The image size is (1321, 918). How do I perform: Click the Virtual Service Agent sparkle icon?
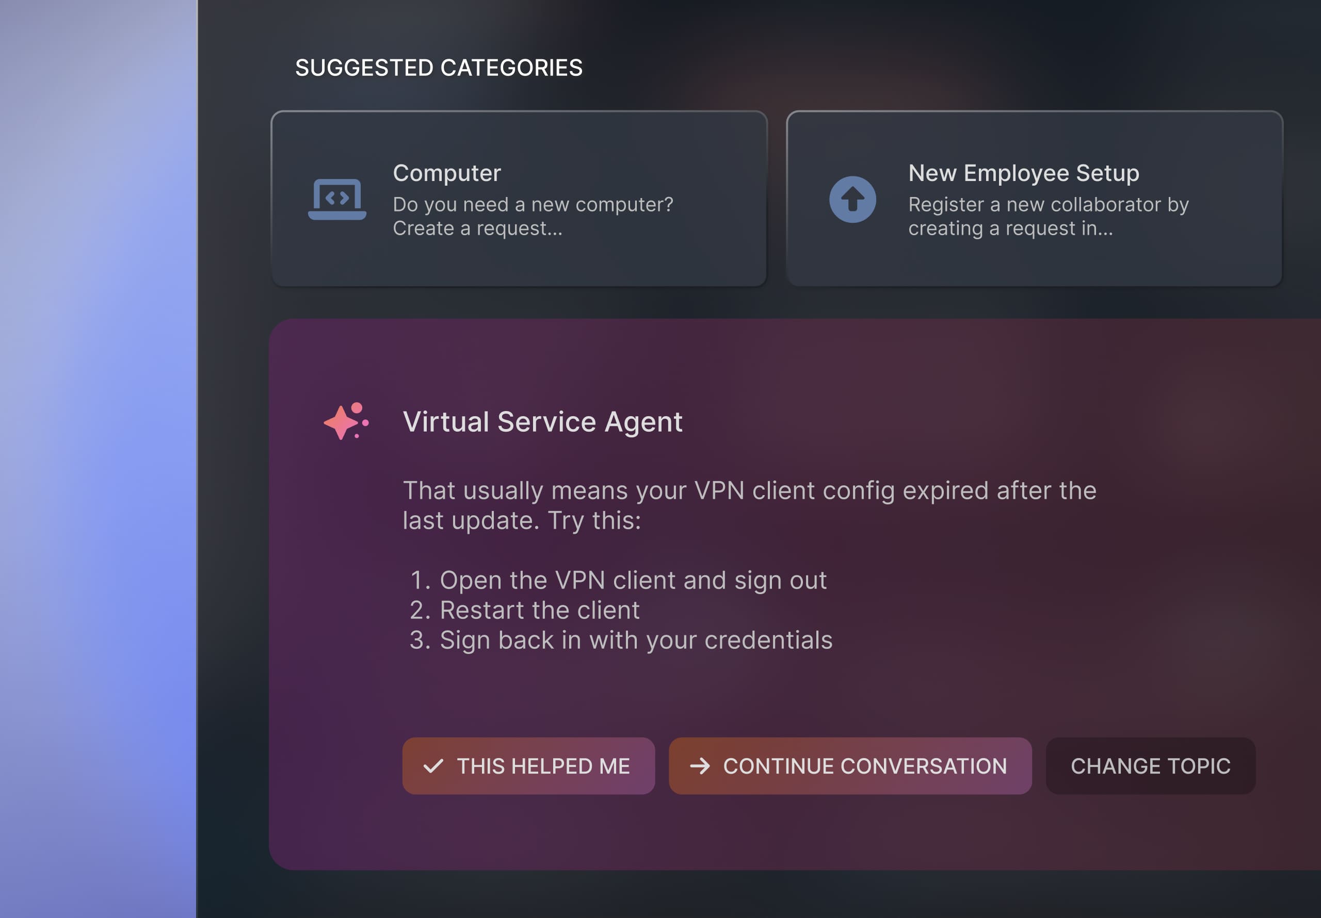346,421
